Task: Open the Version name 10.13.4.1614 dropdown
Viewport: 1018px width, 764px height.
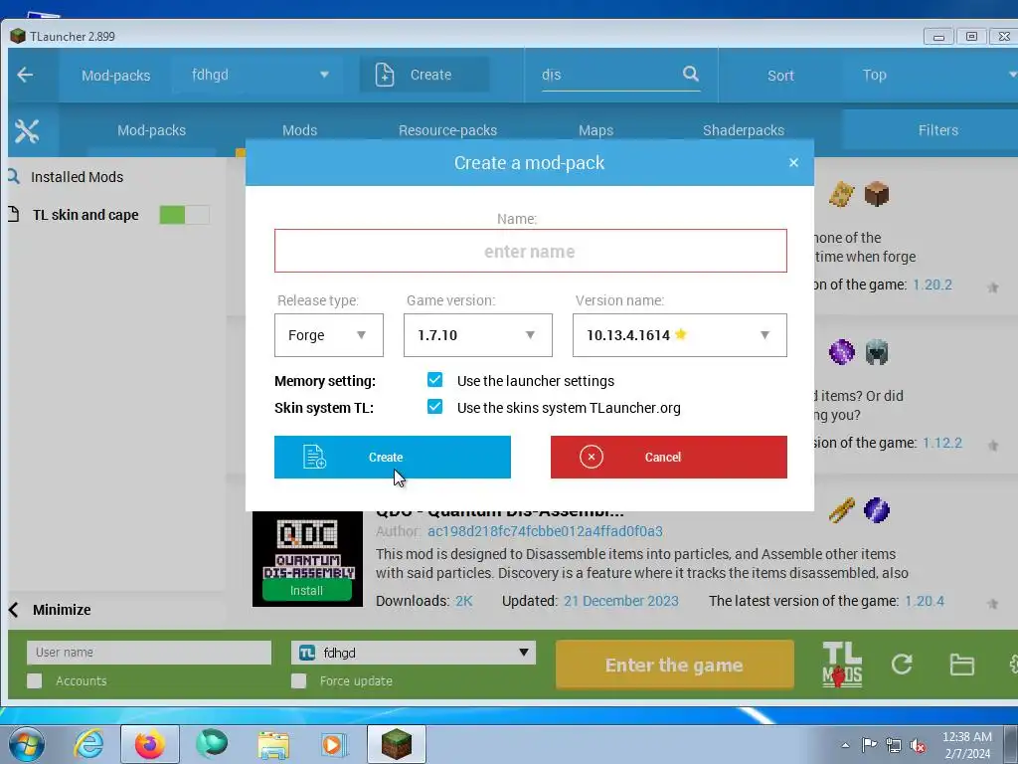Action: pyautogui.click(x=680, y=335)
